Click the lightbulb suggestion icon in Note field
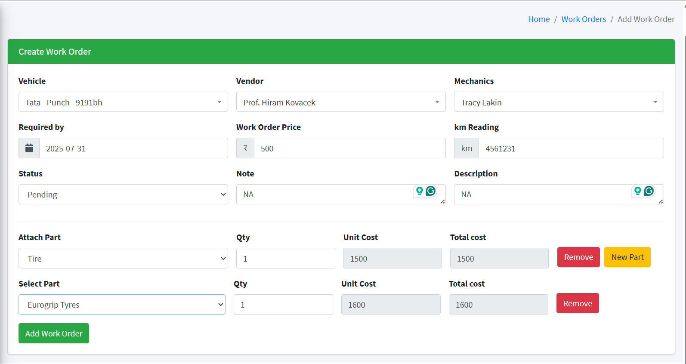Viewport: 686px width, 364px height. (x=420, y=191)
